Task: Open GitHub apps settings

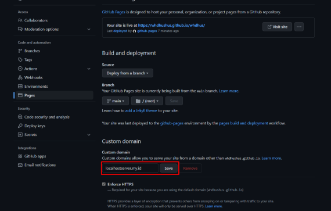Action: click(35, 156)
